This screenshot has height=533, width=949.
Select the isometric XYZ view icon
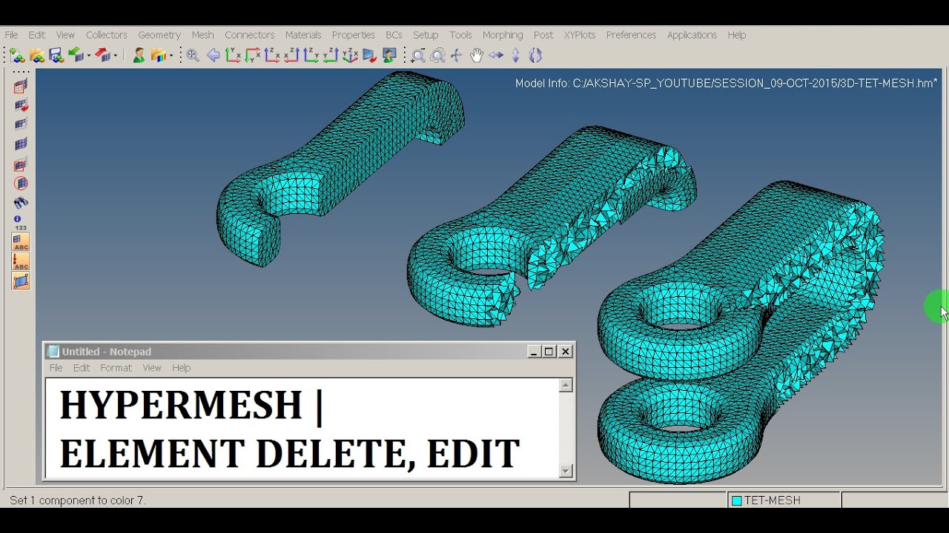tap(350, 56)
